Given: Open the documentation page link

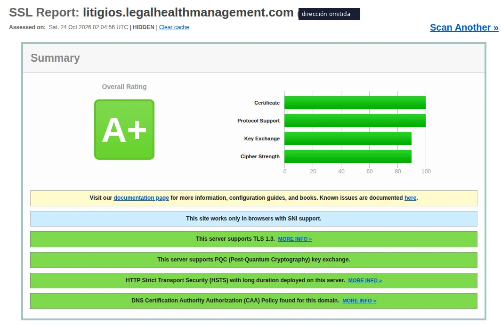Looking at the screenshot, I should (x=141, y=198).
